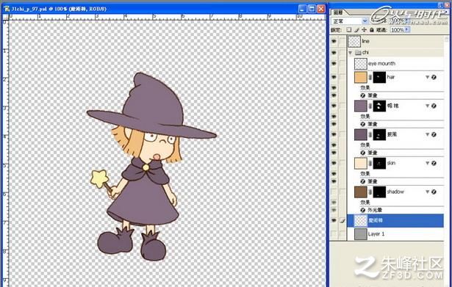Screen dimensions: 452x287
Task: Click the effects fx icon on shadow layer
Action: pyautogui.click(x=434, y=192)
